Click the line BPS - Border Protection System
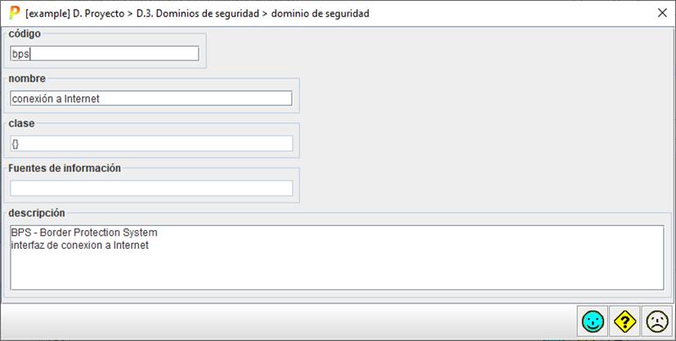The width and height of the screenshot is (676, 341). tap(84, 233)
